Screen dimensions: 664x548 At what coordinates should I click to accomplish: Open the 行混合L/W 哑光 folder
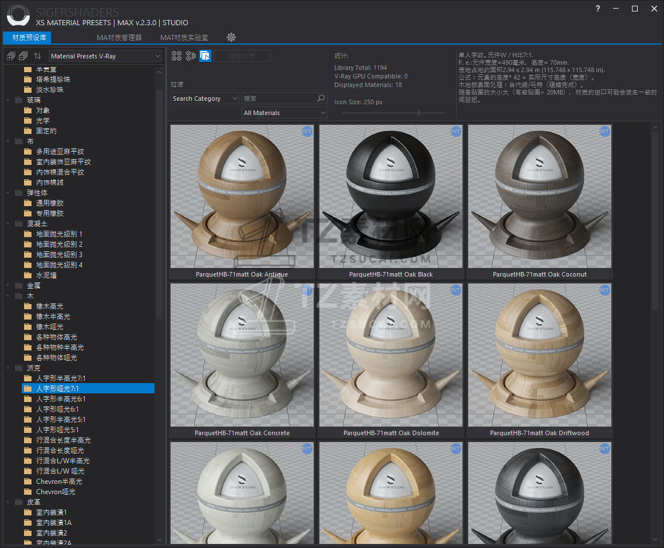[x=60, y=471]
